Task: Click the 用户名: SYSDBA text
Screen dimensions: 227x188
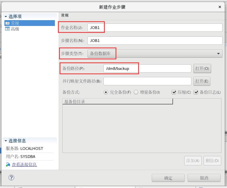Action: 21,157
